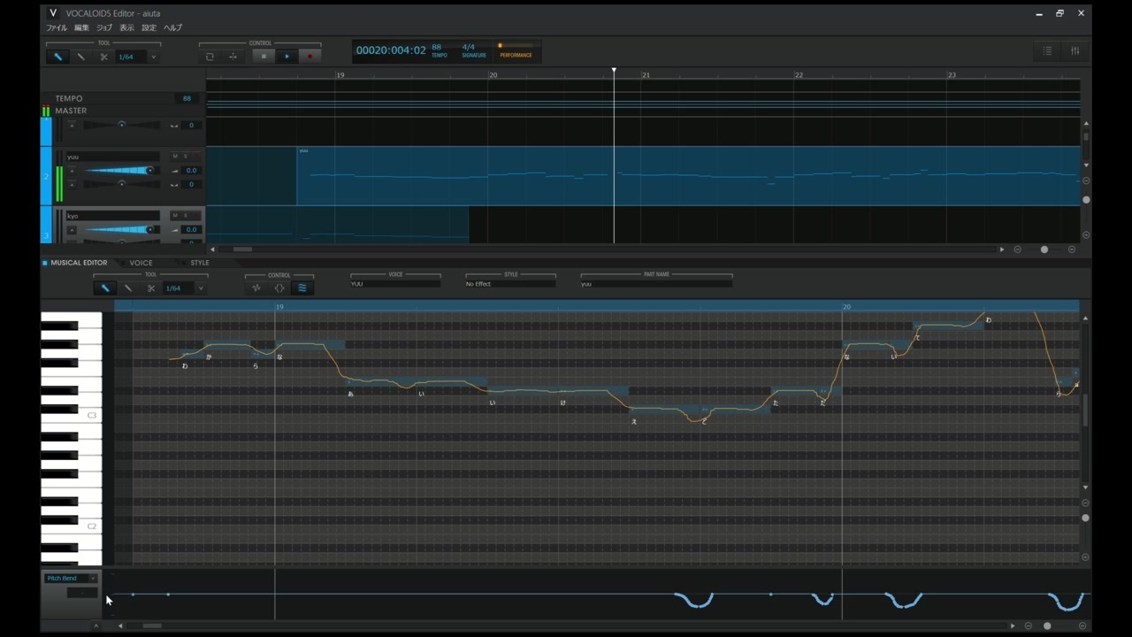
Task: Switch to the VOICE tab
Action: [141, 263]
